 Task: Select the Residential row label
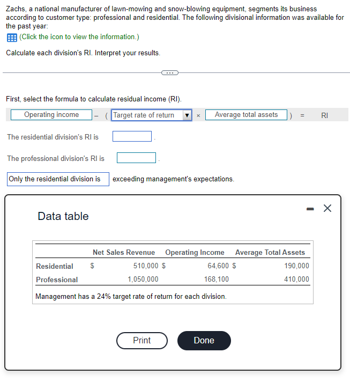tap(55, 266)
